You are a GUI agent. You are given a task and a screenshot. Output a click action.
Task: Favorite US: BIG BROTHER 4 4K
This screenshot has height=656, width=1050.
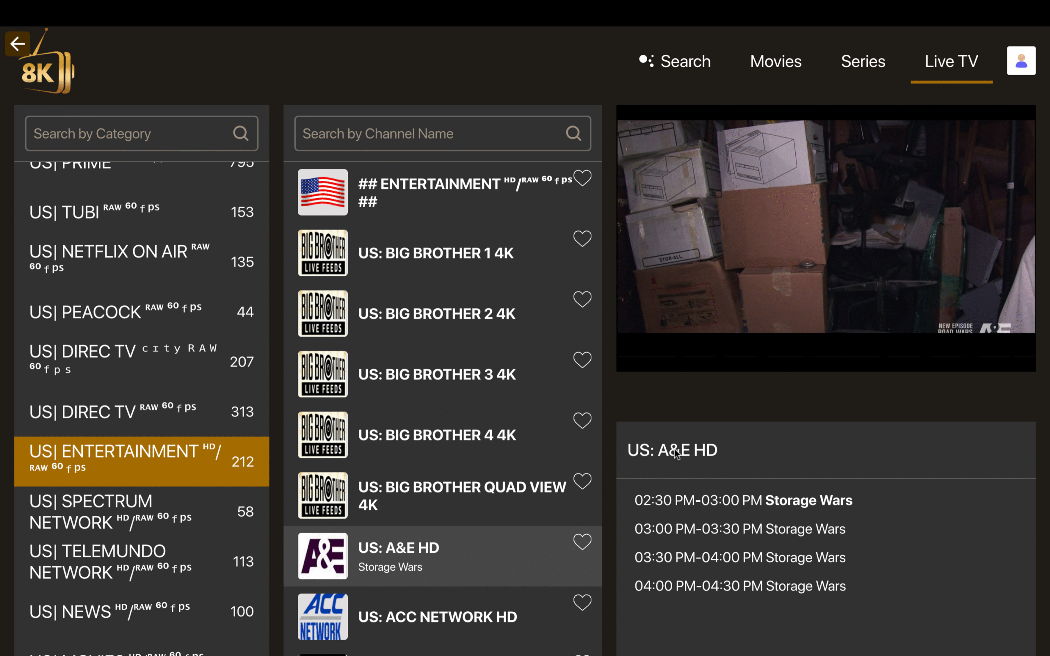coord(582,420)
